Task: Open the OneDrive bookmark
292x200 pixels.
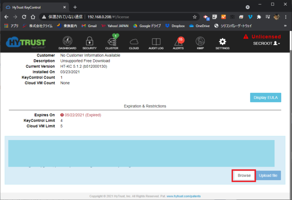Action: tap(199, 26)
